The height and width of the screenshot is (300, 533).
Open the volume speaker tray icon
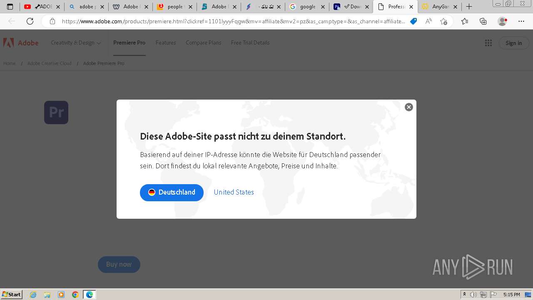473,295
